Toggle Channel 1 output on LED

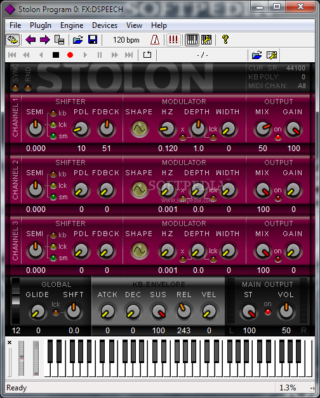tap(278, 137)
